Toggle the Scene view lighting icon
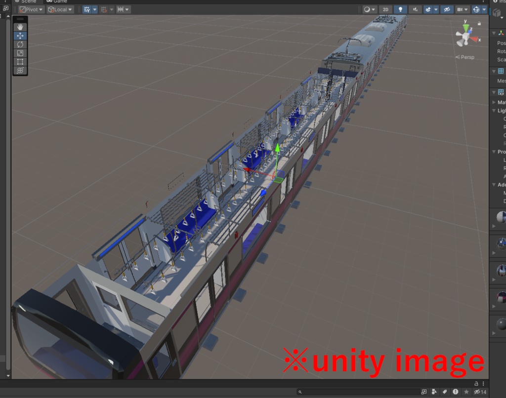 click(x=400, y=9)
